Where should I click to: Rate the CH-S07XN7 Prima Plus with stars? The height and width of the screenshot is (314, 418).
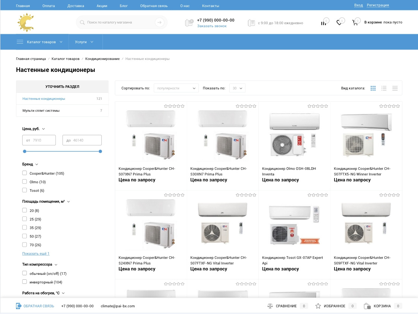click(x=174, y=106)
